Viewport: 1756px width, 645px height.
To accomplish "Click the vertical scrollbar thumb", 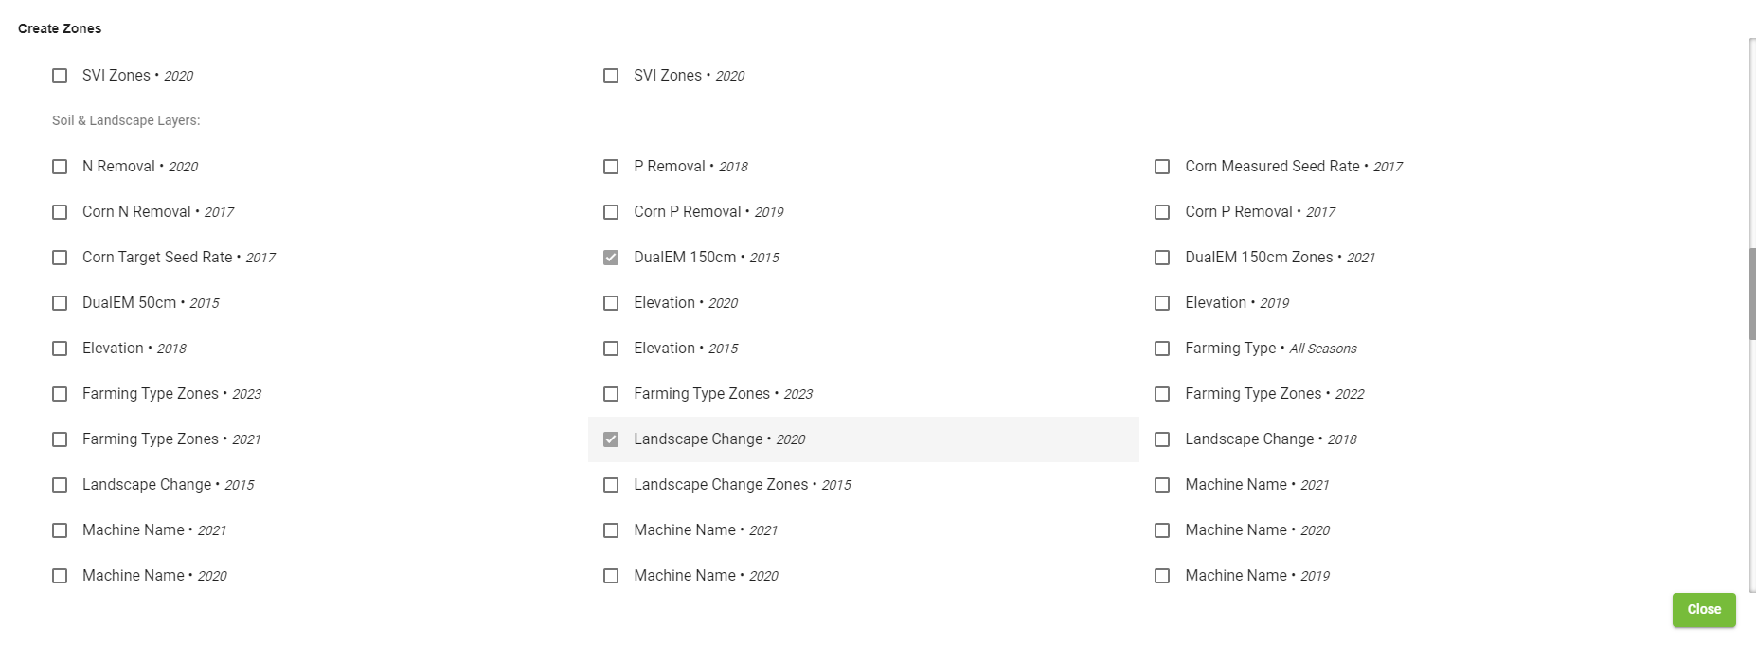I will (1751, 294).
